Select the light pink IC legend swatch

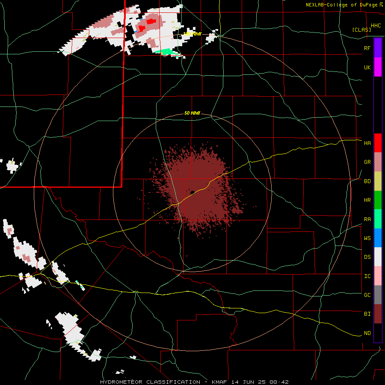coord(378,276)
